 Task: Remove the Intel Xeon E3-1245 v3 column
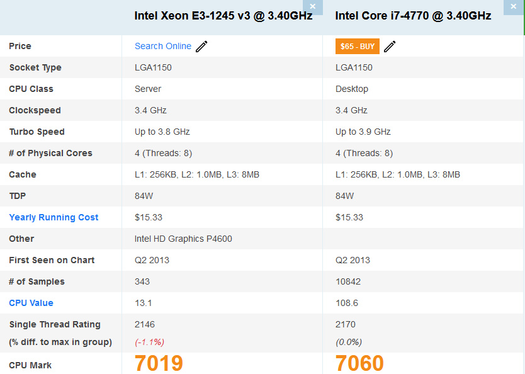point(313,7)
